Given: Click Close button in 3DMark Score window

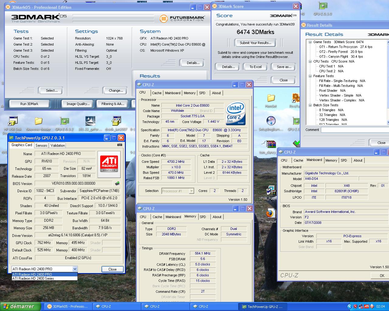Looking at the screenshot, I should click(x=284, y=80).
